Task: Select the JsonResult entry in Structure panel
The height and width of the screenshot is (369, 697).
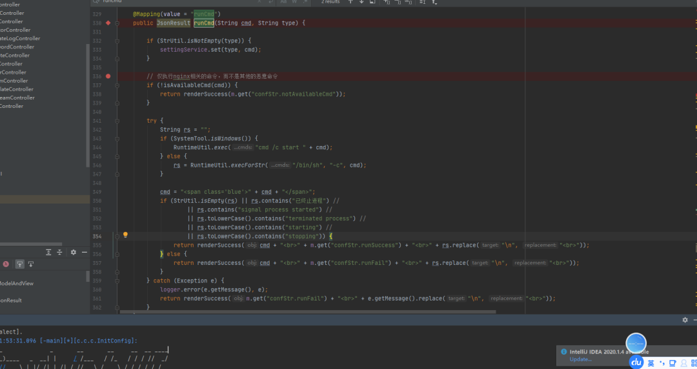Action: [11, 300]
